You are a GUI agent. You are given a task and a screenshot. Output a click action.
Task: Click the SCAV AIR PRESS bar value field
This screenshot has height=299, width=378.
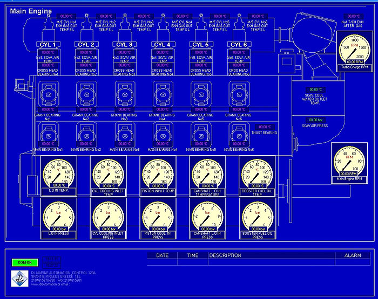point(315,120)
